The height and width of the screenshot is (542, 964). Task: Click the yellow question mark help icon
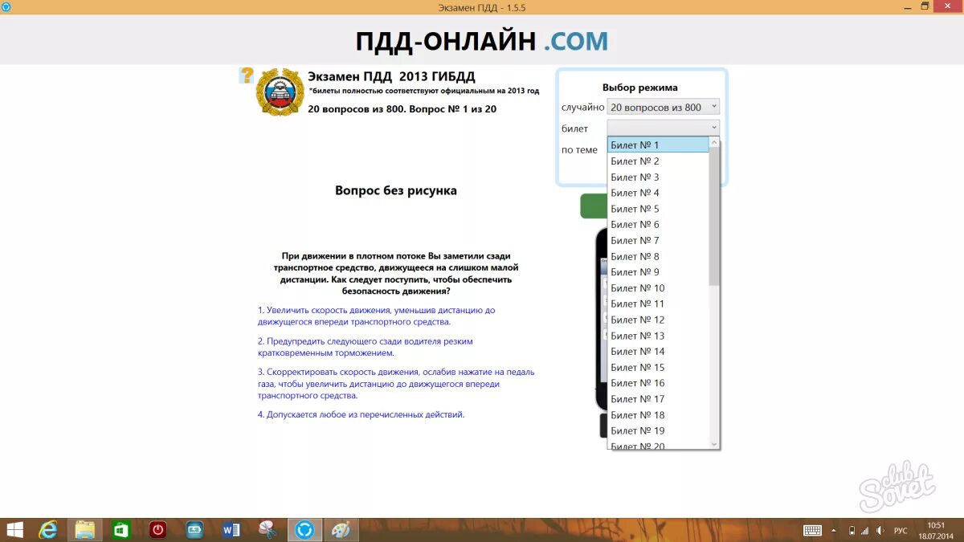click(247, 75)
